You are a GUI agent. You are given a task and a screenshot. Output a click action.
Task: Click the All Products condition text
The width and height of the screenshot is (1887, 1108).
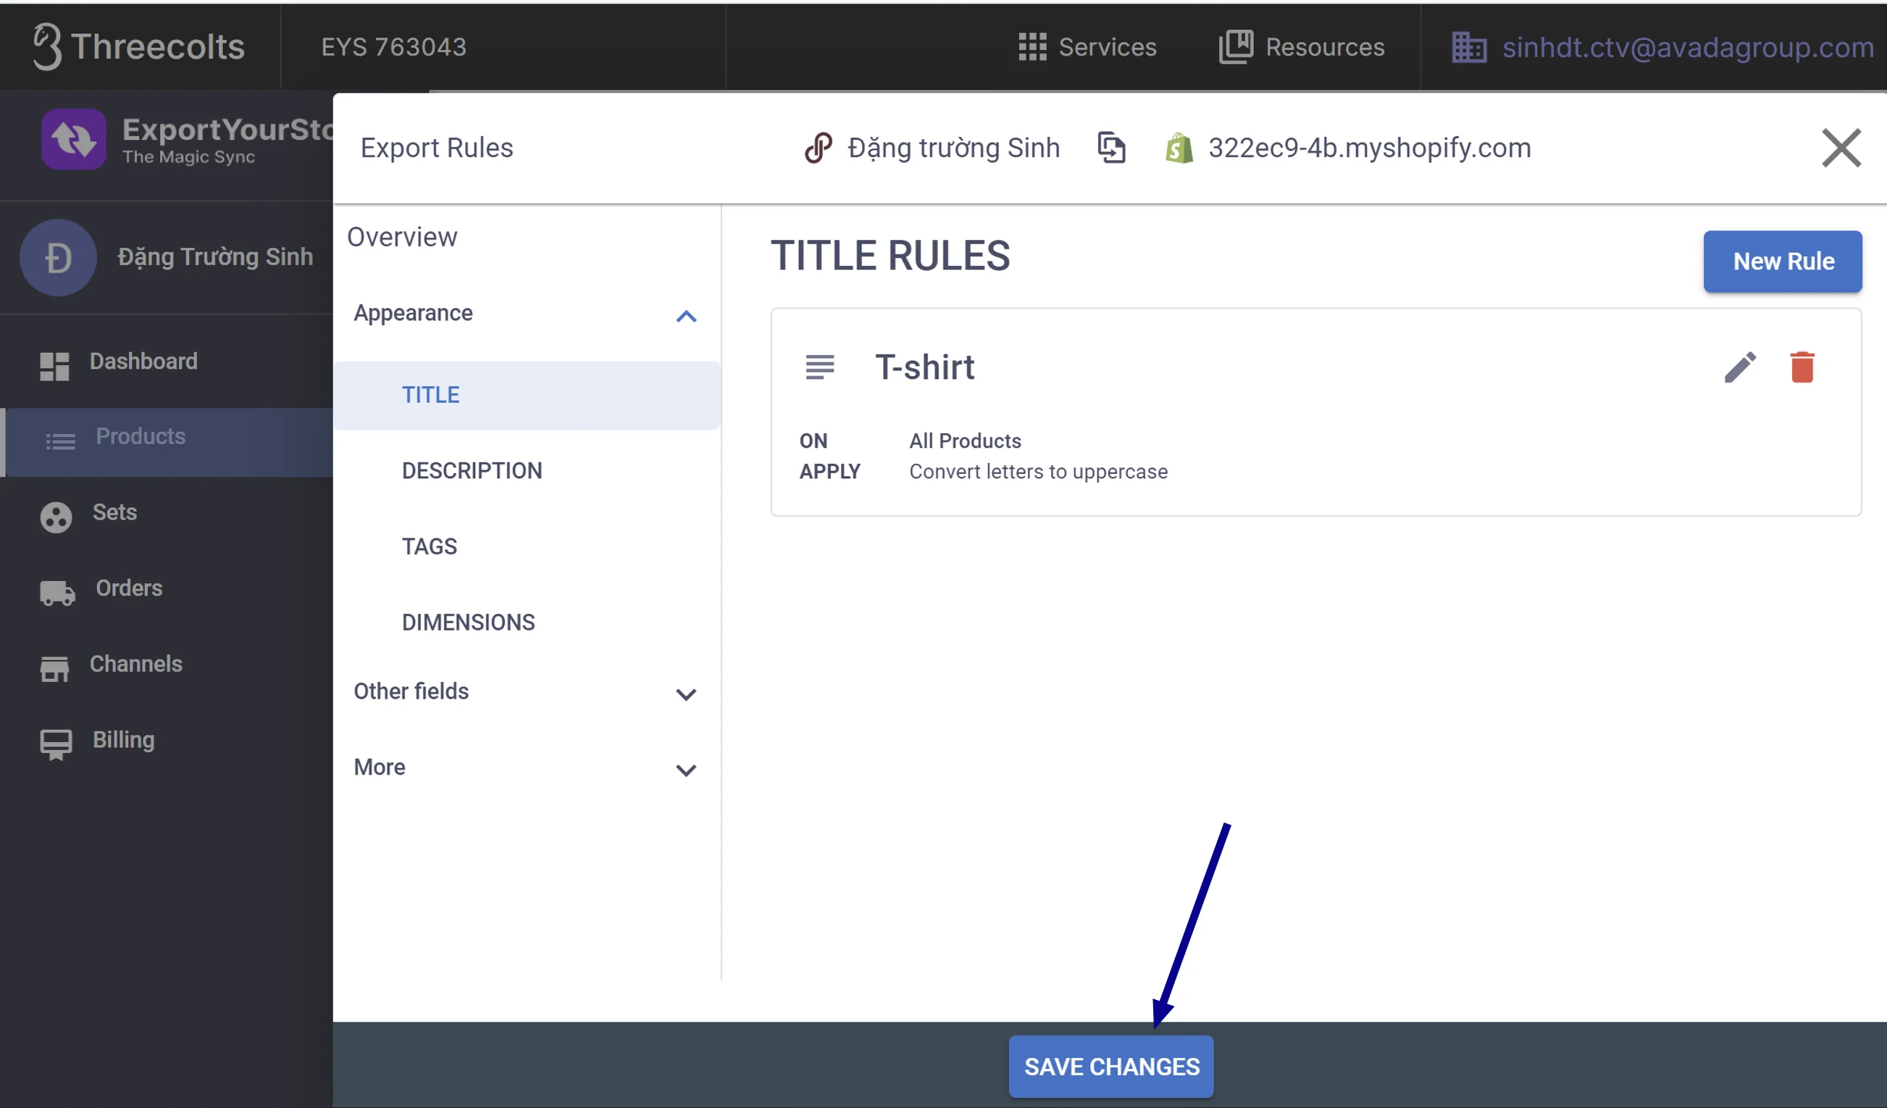click(965, 441)
